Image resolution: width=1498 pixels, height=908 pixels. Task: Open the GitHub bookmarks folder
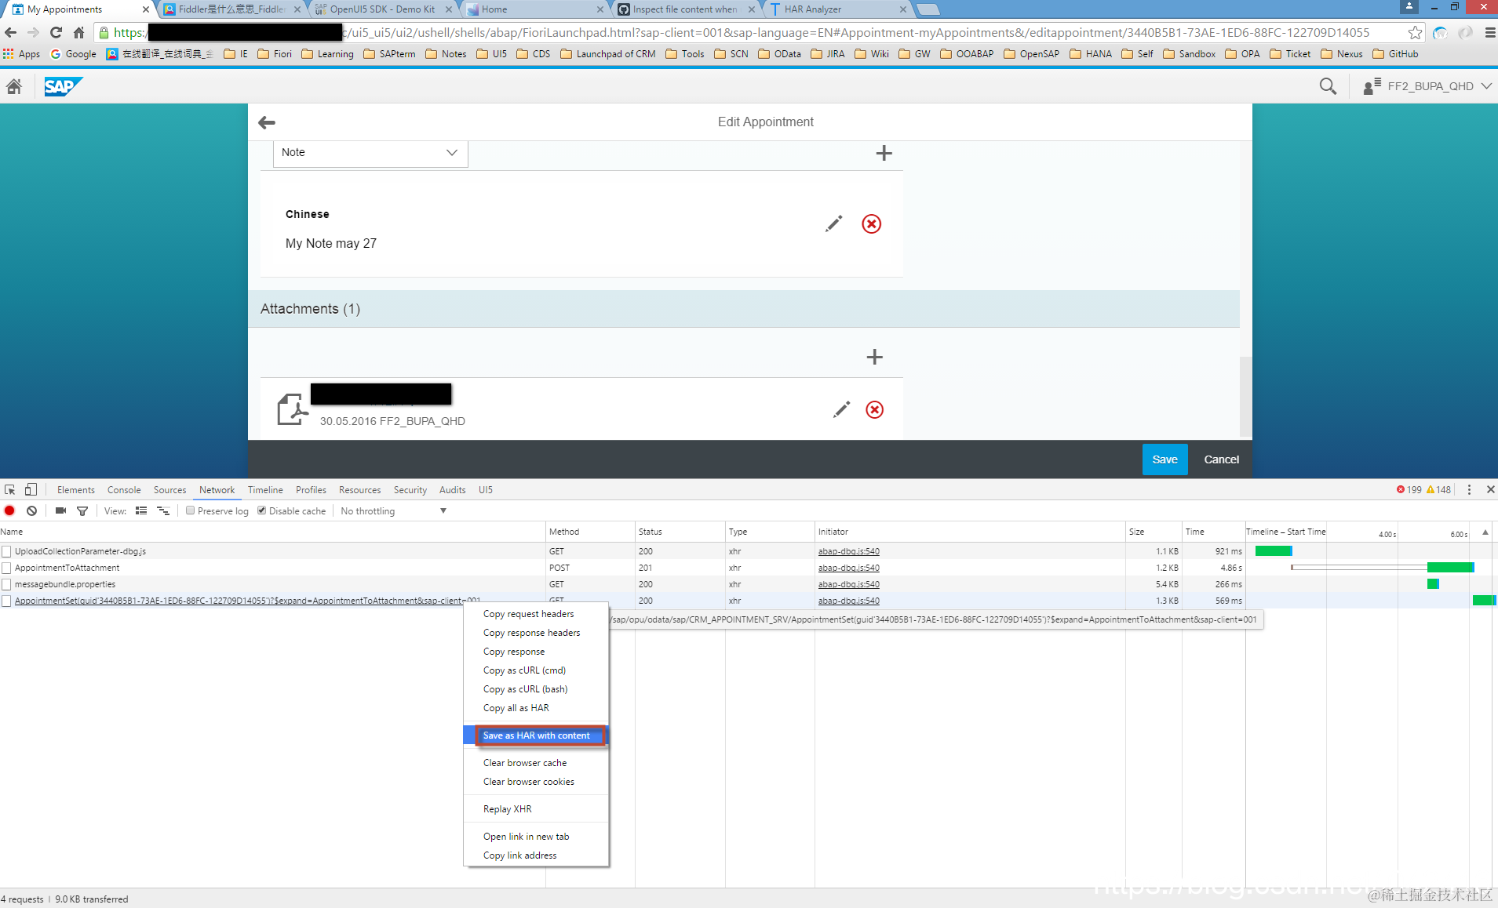click(x=1395, y=54)
